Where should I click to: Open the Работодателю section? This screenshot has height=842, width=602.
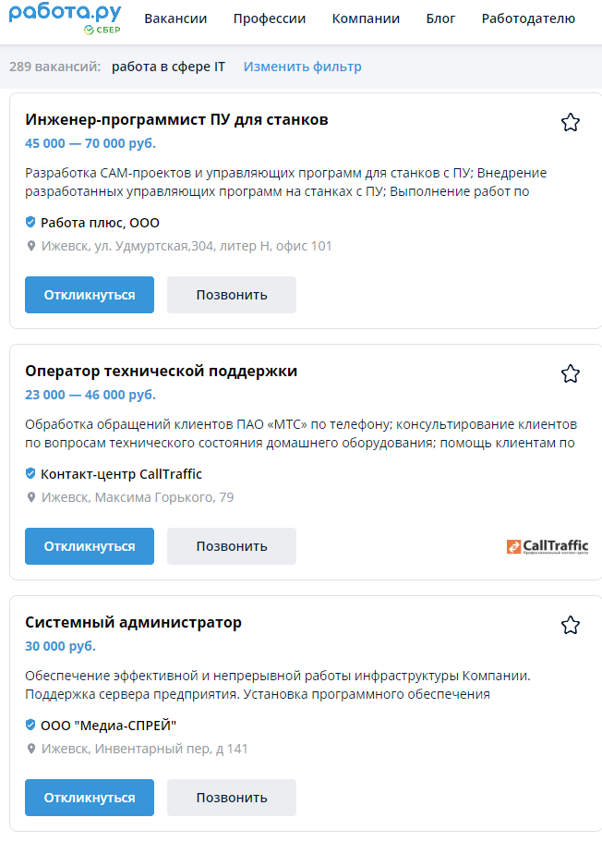(x=528, y=18)
